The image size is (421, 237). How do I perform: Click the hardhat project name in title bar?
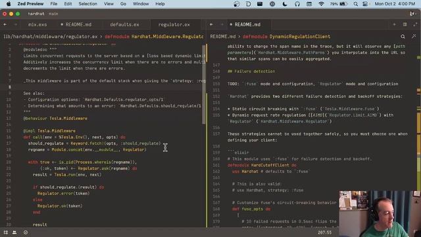pos(36,14)
